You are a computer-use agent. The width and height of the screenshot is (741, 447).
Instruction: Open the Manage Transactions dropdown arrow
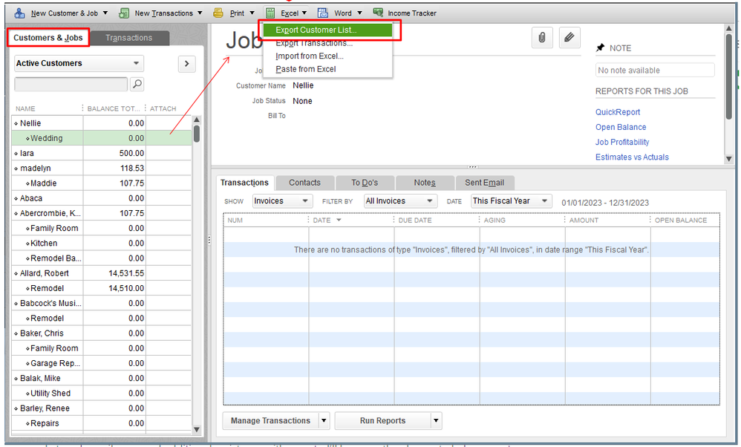coord(324,420)
